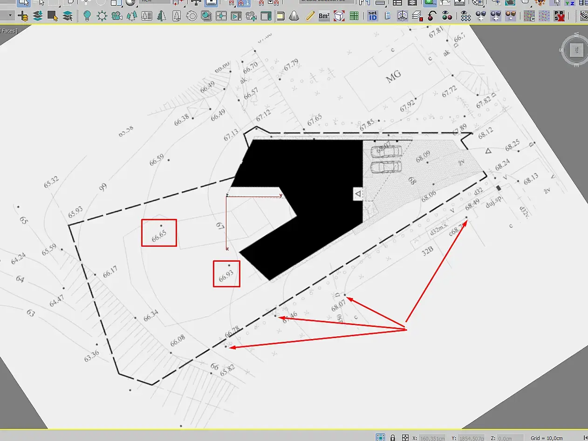Screen dimensions: 588x441
Task: Click the Bm² toolbar button
Action: pos(324,17)
